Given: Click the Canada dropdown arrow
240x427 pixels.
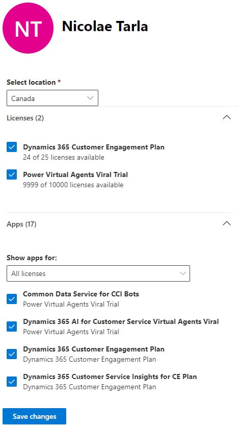Looking at the screenshot, I should 90,98.
